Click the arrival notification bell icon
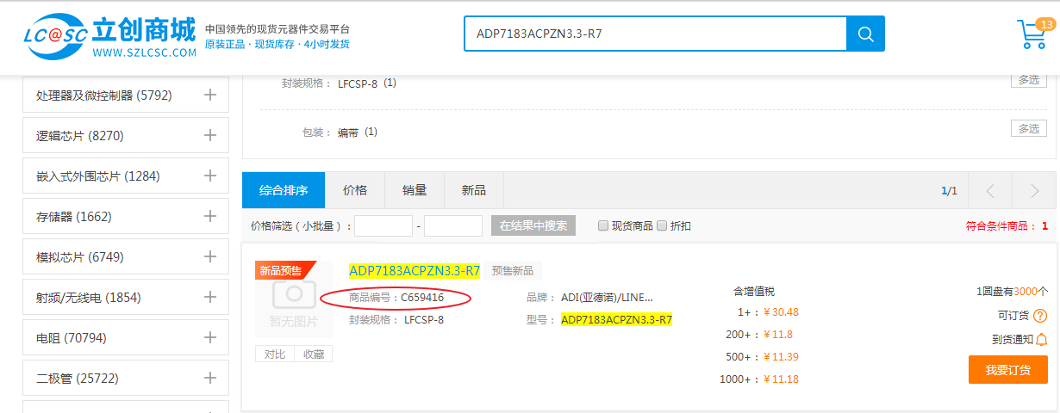The image size is (1060, 413). [1041, 339]
